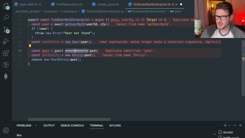Image resolution: width=245 pixels, height=138 pixels.
Task: Open the Accounts icon in activity bar
Action: click(x=6, y=130)
